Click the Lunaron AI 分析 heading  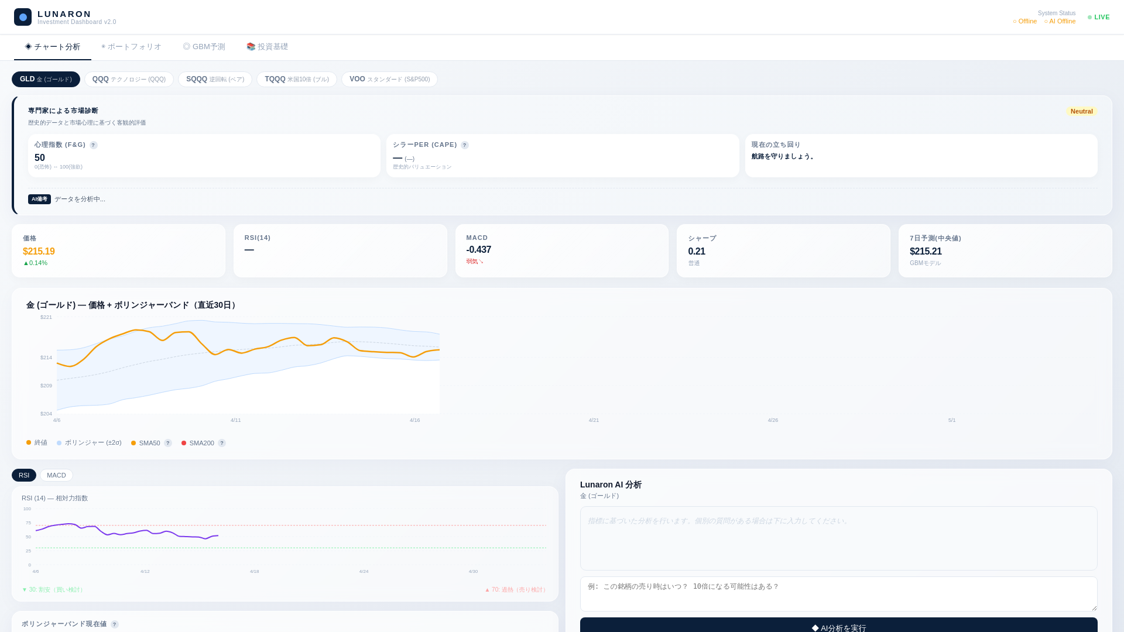tap(611, 485)
